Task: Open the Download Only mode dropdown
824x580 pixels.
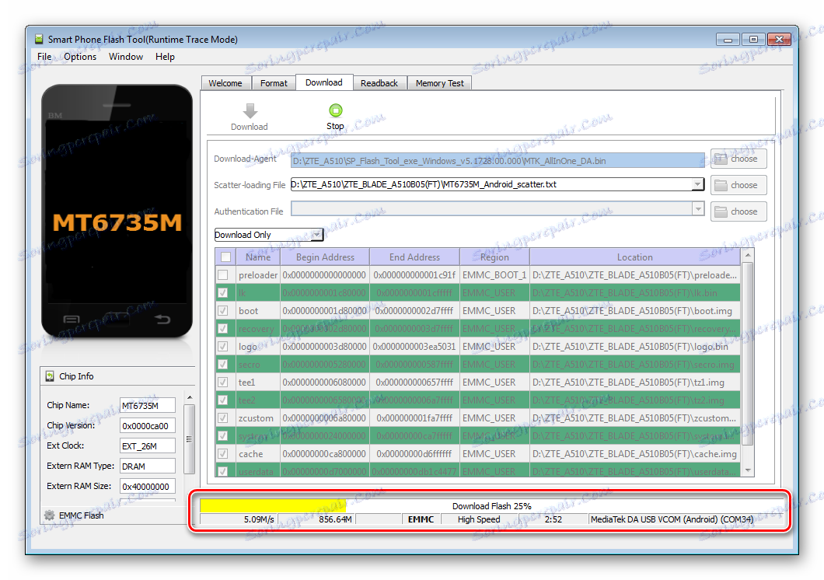Action: point(316,234)
